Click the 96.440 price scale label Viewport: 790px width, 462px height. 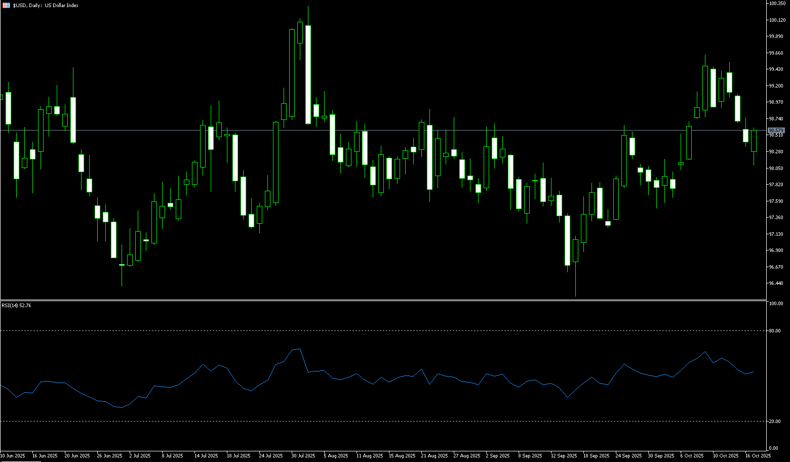776,283
